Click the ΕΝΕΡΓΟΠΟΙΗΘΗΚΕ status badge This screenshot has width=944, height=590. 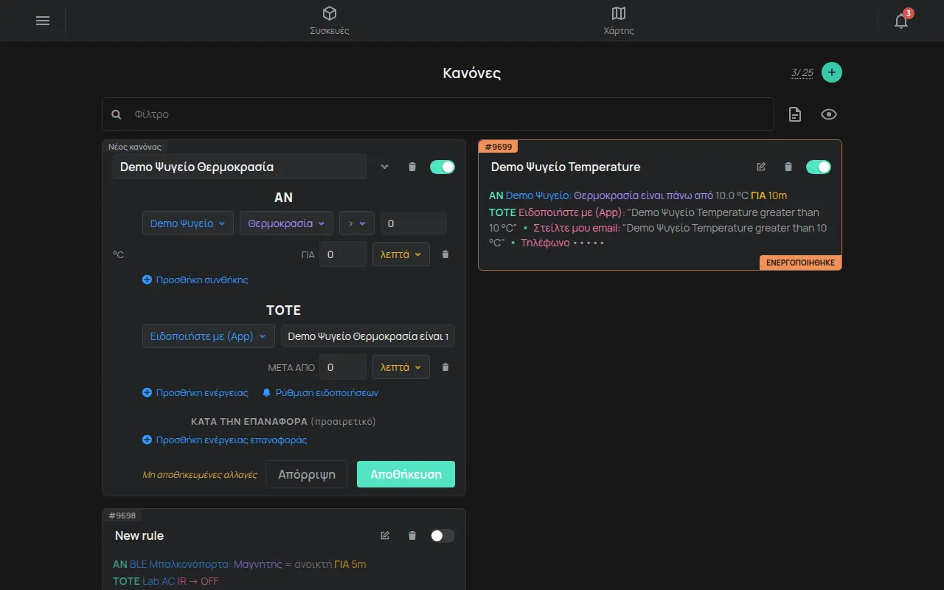coord(801,263)
